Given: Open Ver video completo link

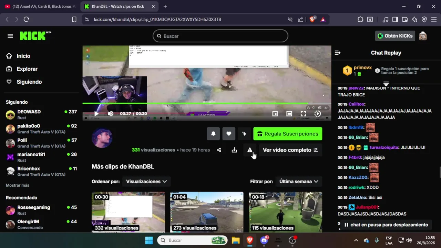Looking at the screenshot, I should [x=290, y=150].
